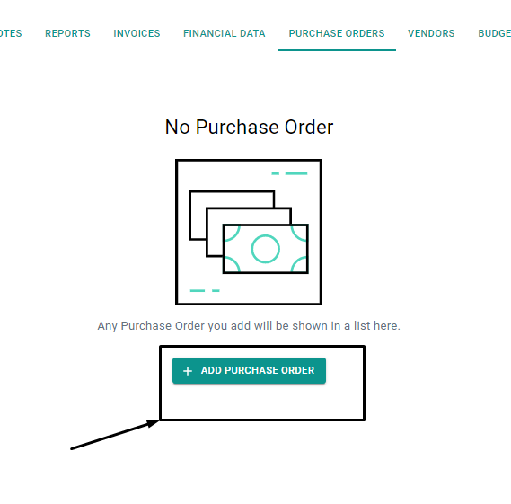
Task: Click the teal dashes at illustration's top right
Action: (289, 173)
